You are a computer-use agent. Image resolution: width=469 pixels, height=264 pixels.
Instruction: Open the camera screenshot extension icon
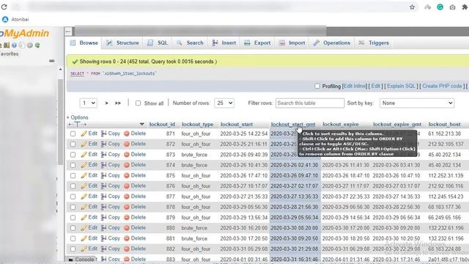(452, 7)
